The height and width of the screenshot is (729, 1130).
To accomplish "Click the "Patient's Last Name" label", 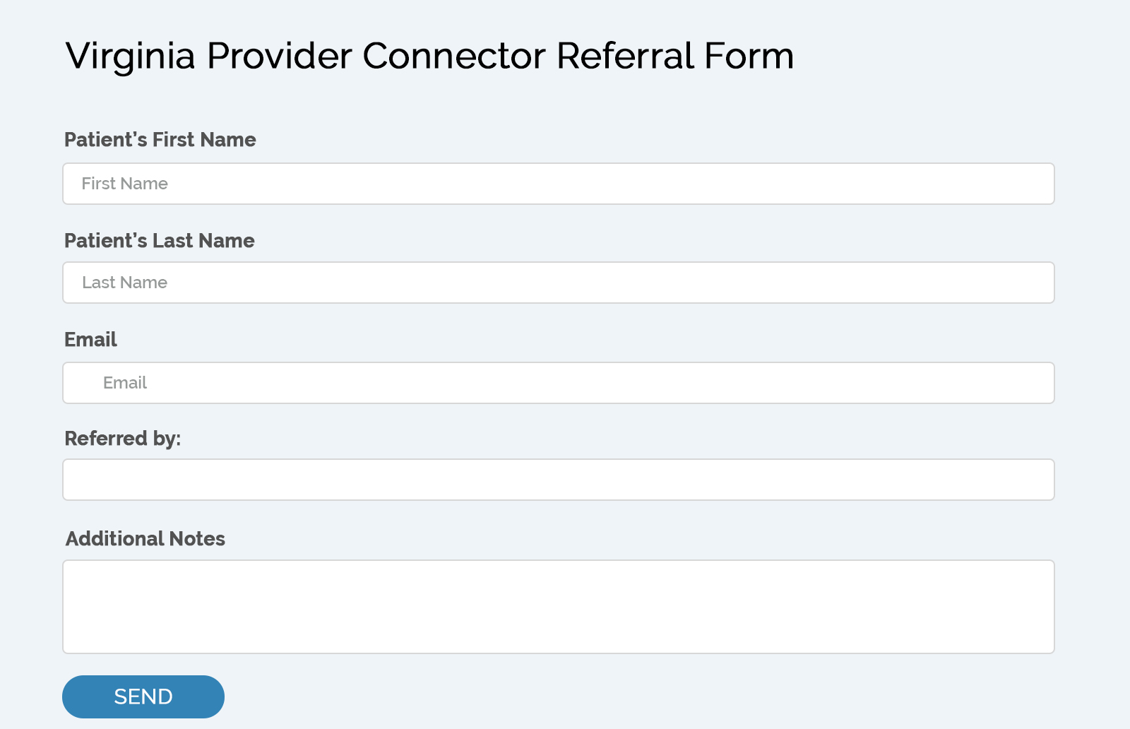I will pos(159,241).
